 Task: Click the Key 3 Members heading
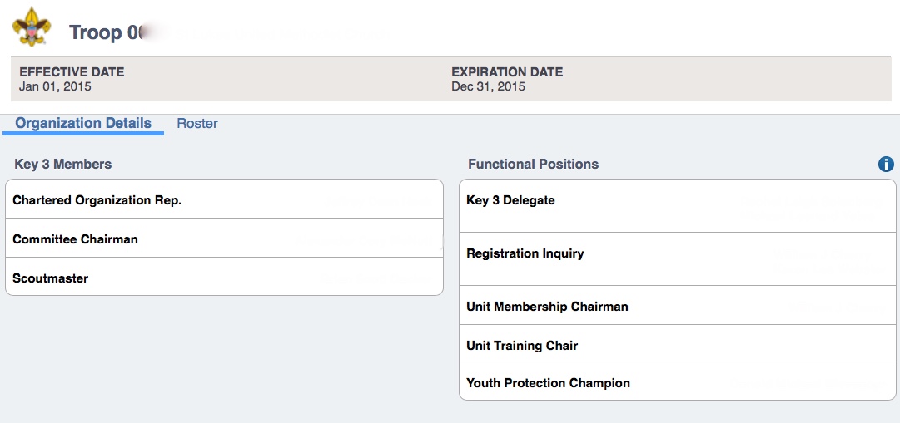(63, 165)
